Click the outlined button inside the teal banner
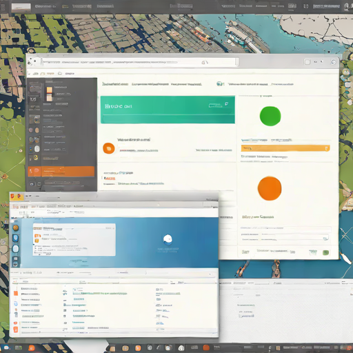 click(215, 105)
